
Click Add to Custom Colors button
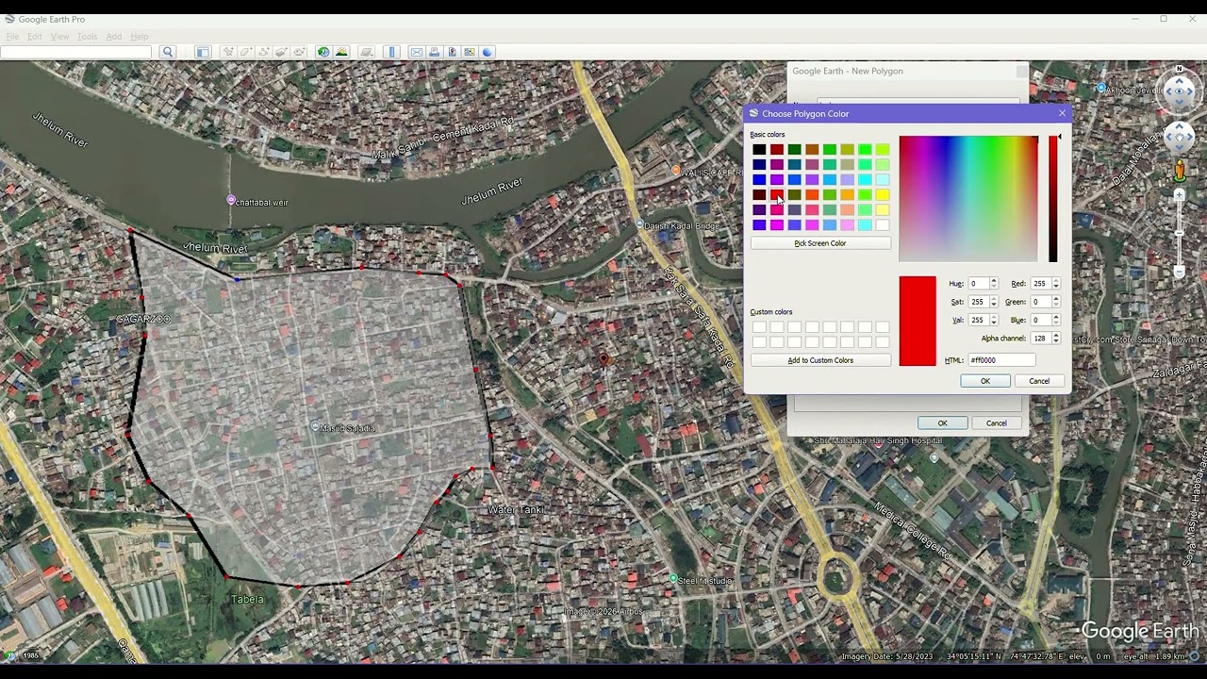pos(820,360)
